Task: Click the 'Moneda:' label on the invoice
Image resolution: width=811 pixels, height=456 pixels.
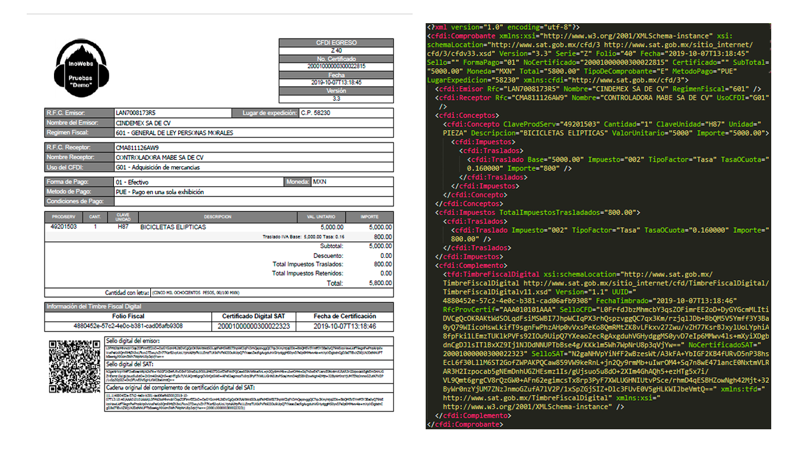Action: [x=299, y=182]
